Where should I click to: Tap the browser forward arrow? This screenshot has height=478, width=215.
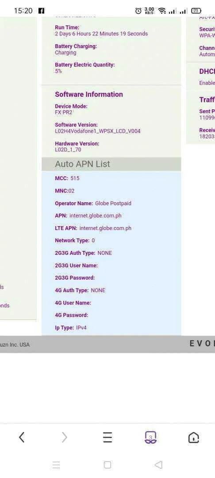64,437
